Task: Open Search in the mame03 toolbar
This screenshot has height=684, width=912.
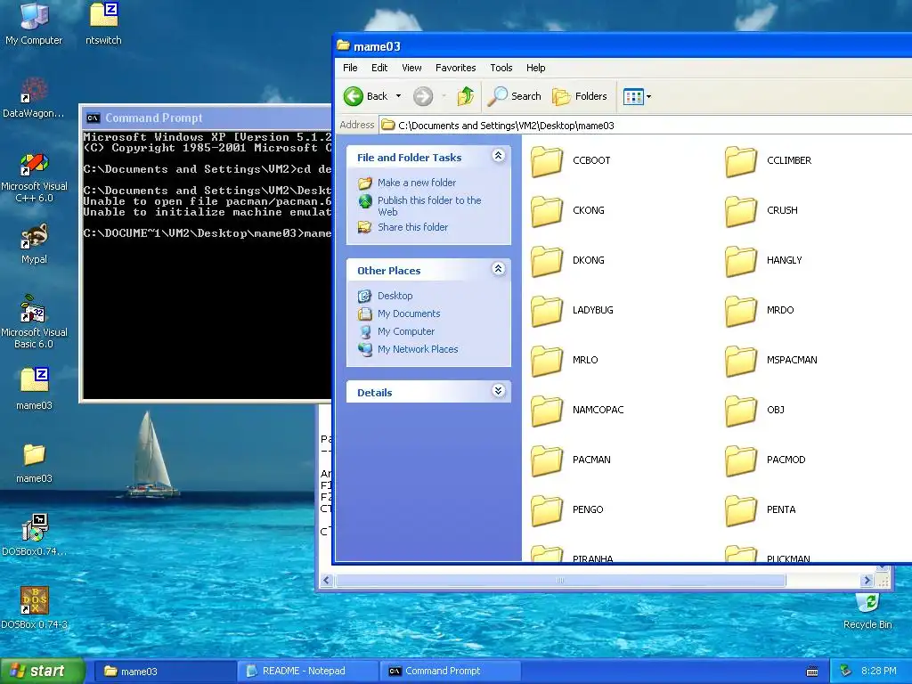Action: pyautogui.click(x=514, y=96)
